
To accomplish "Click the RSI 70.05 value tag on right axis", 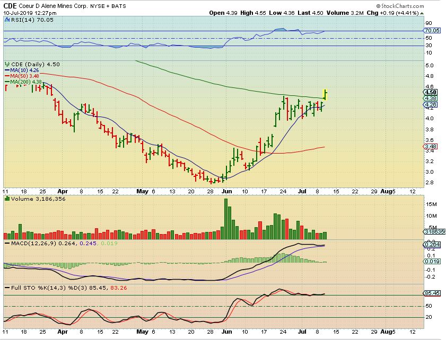I will tap(432, 31).
